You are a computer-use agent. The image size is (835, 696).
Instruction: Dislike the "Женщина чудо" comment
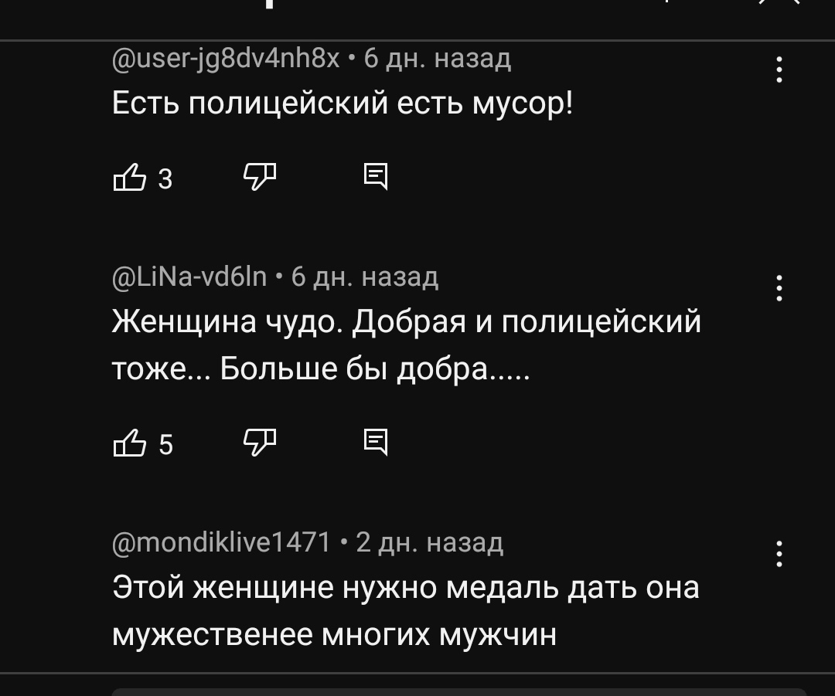pyautogui.click(x=260, y=443)
